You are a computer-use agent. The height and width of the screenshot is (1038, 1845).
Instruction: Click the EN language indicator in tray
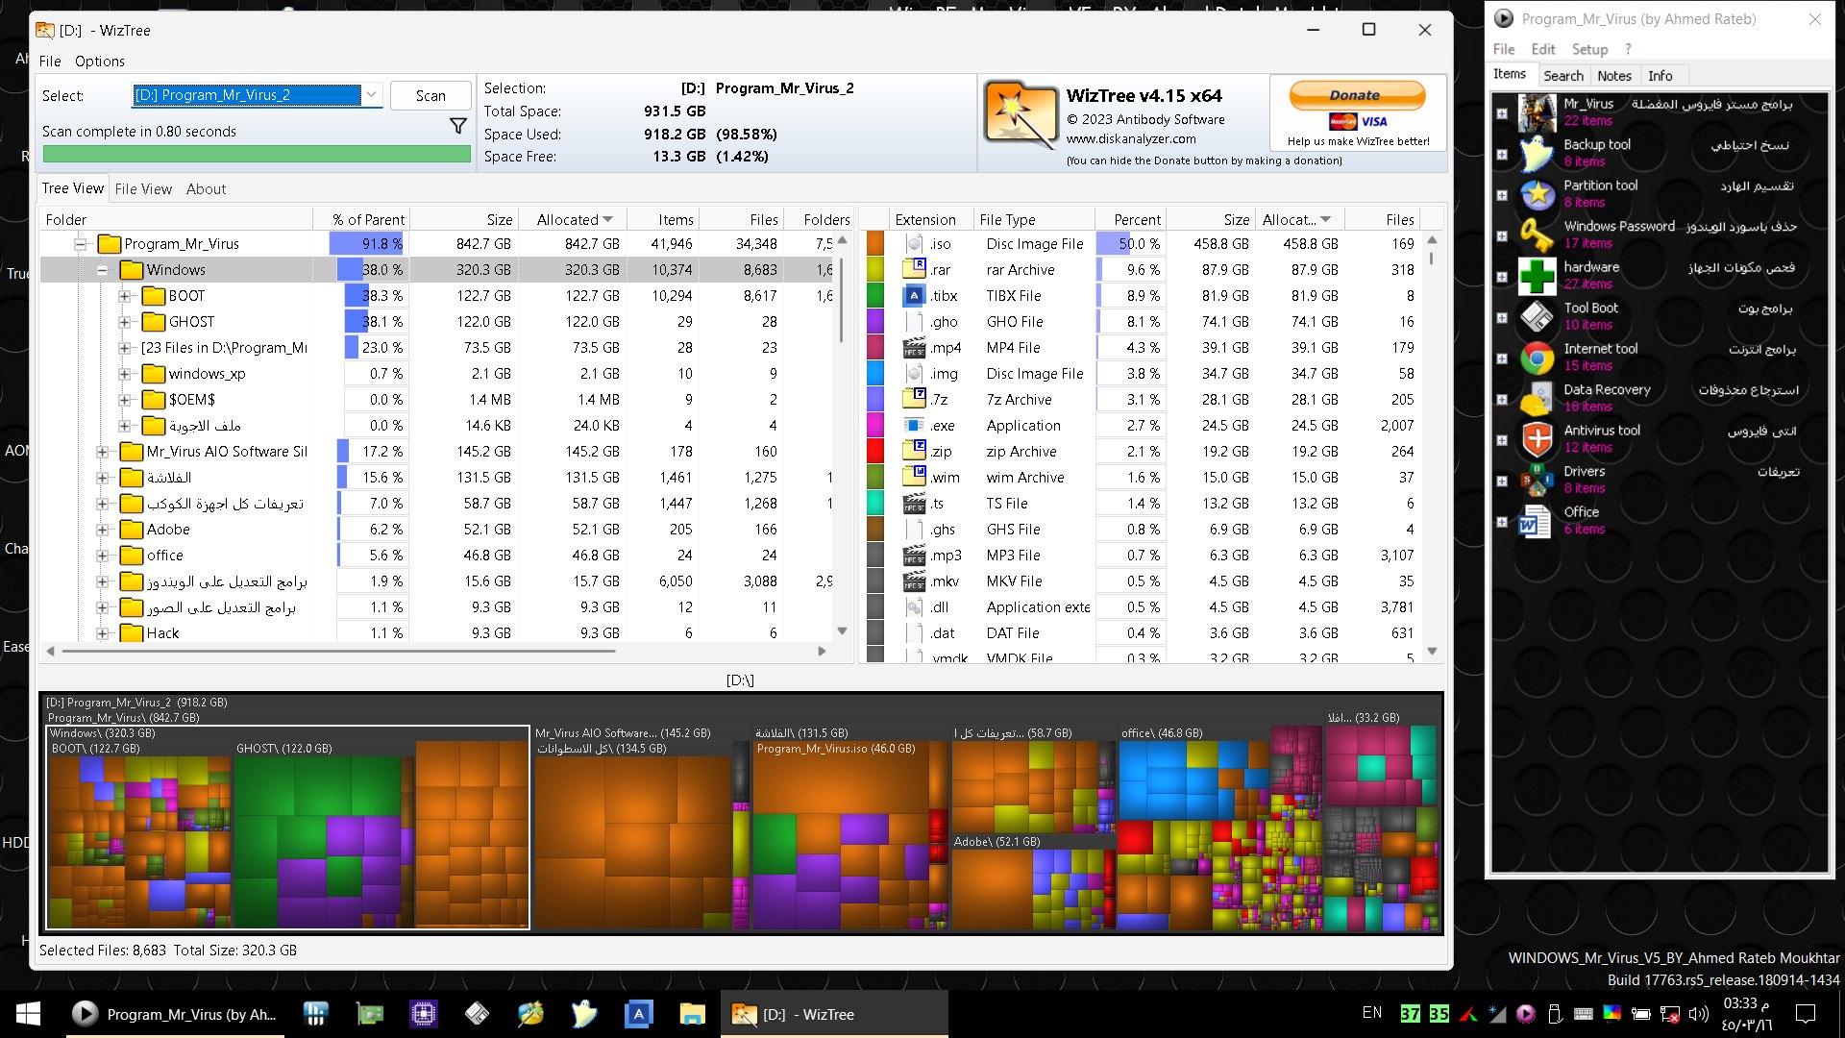coord(1372,1013)
